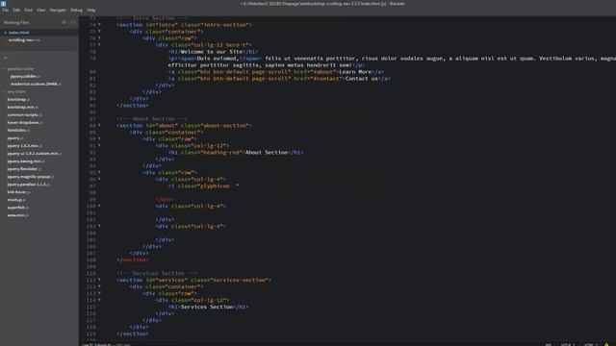Click the 'About Section' comment line
Image resolution: width=616 pixels, height=346 pixels.
point(152,119)
